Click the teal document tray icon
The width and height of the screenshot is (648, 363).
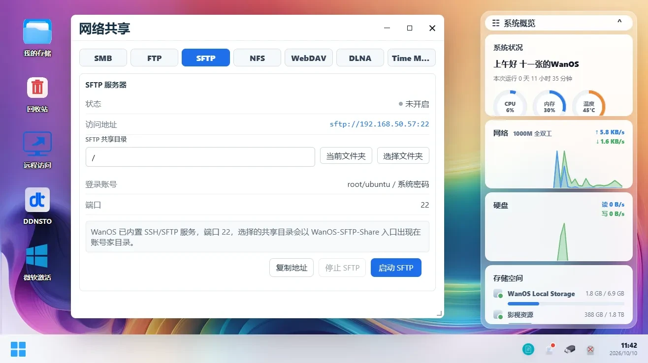coord(528,349)
